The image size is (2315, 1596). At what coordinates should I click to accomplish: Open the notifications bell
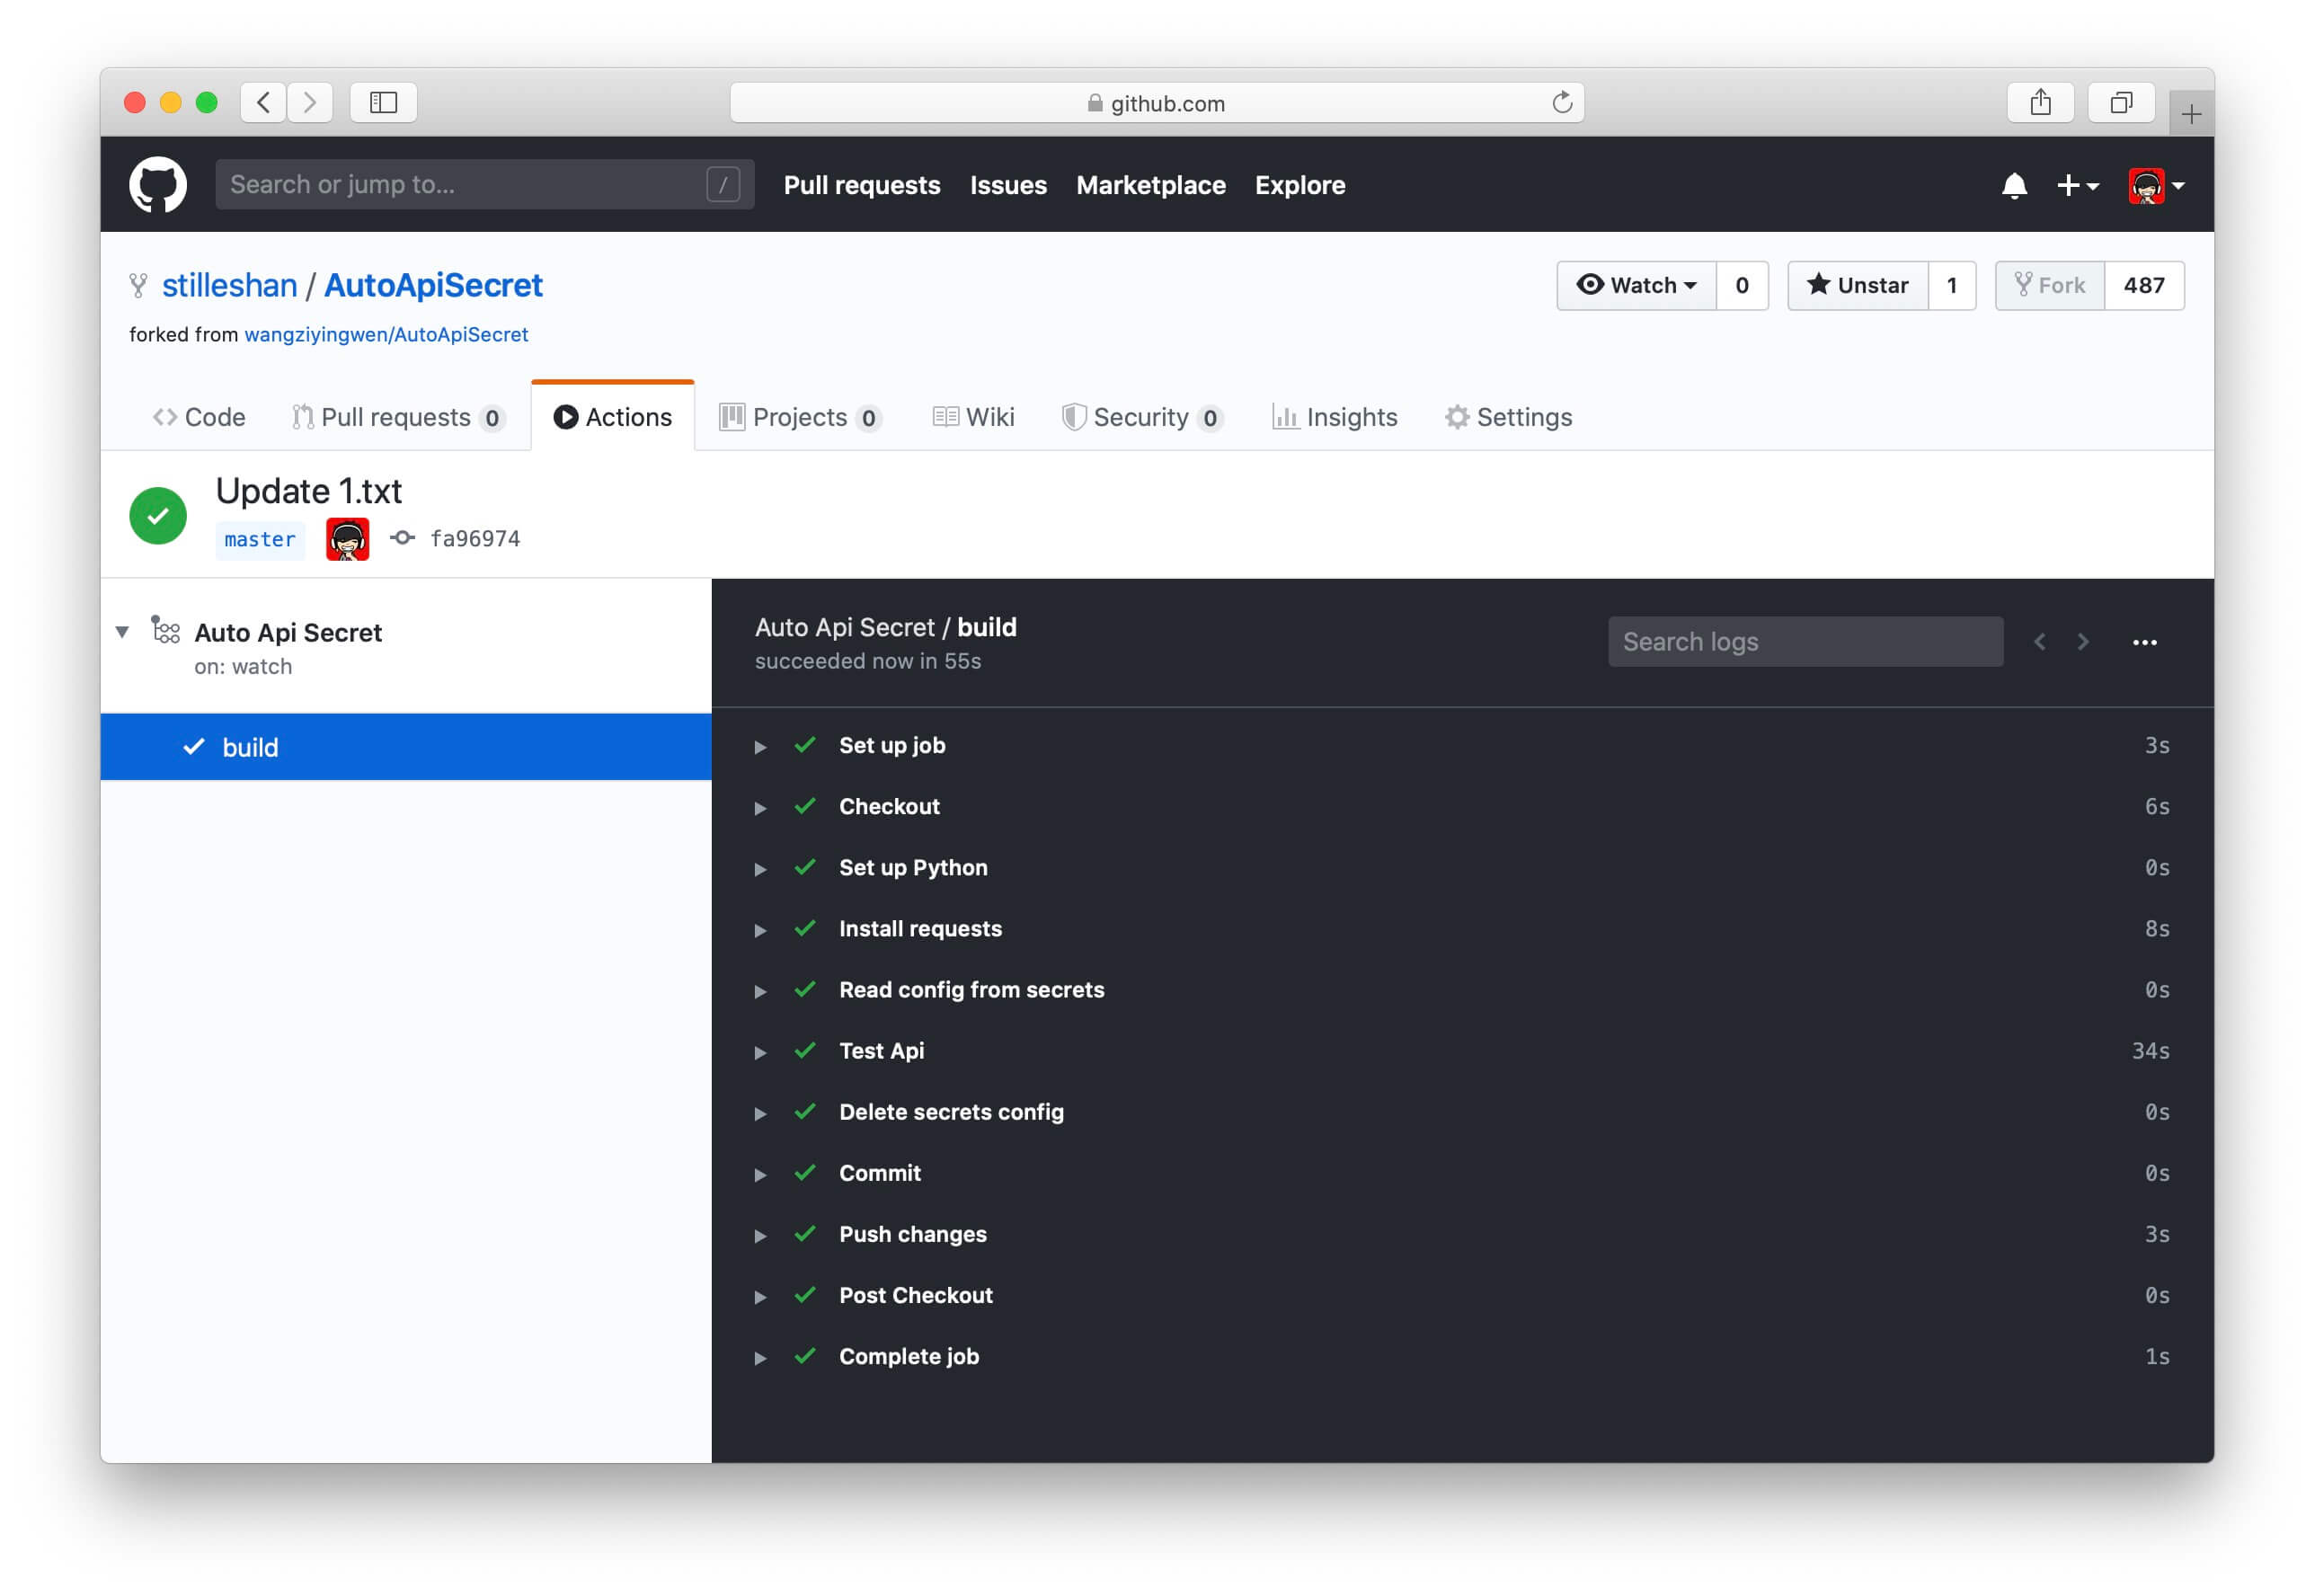pyautogui.click(x=2014, y=186)
